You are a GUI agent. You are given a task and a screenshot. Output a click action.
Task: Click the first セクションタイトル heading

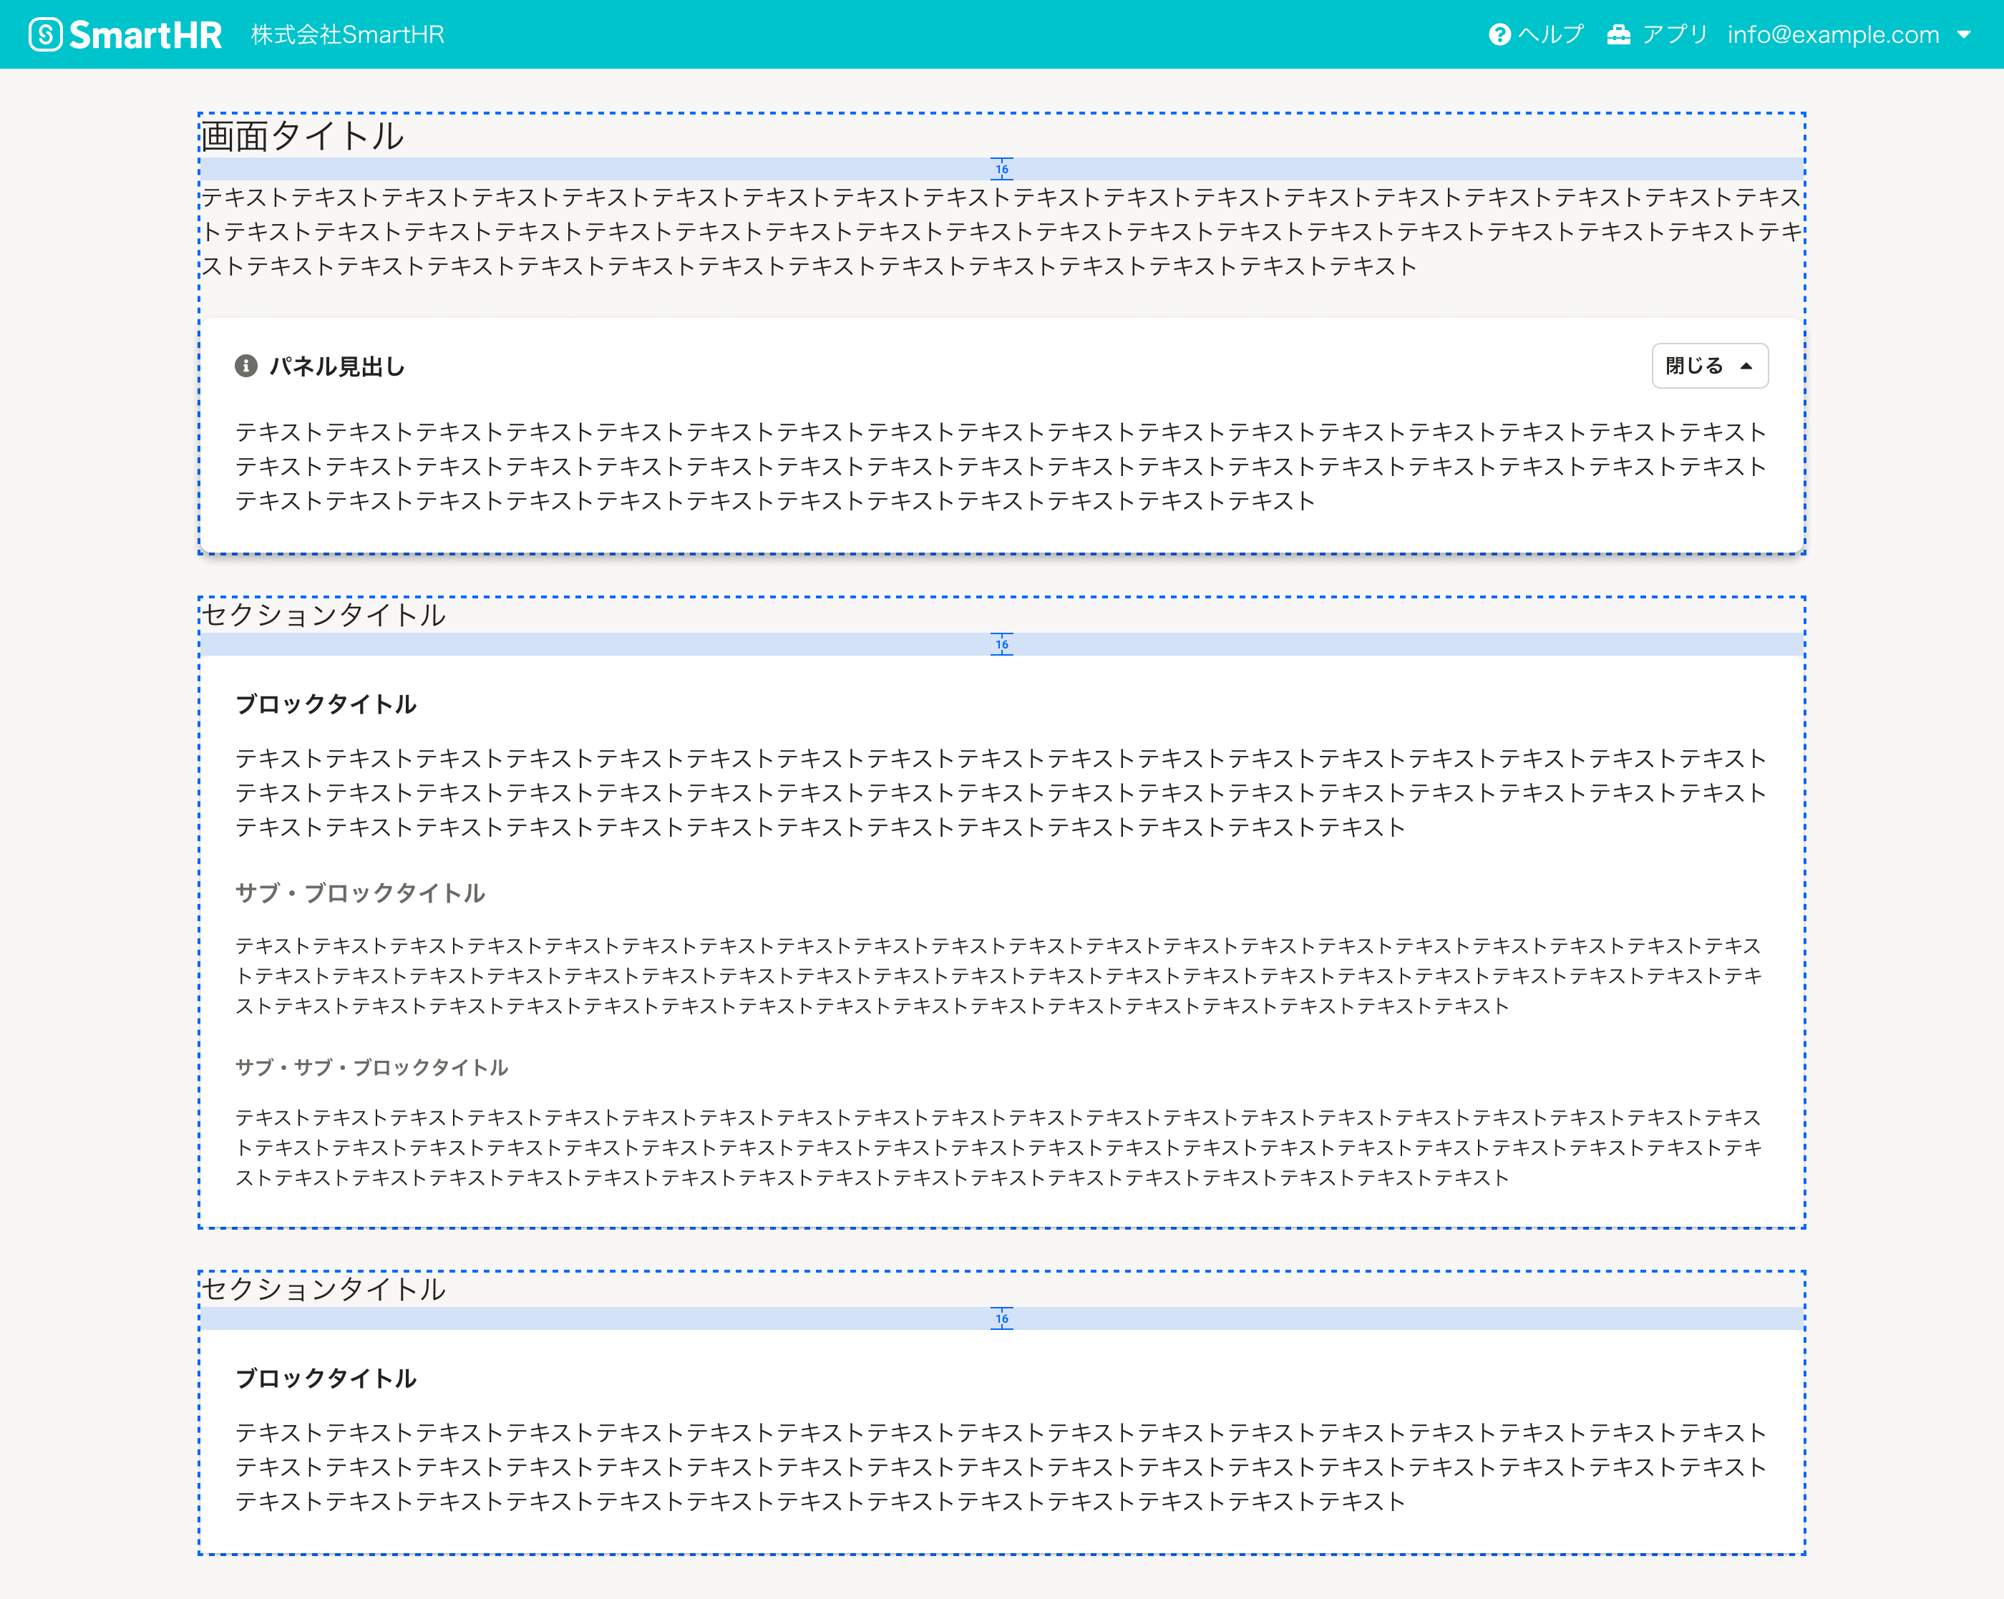tap(324, 615)
